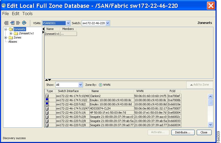
Task: Click the sw172-22-46-233 fc1/6 interface cell
Action: tap(73, 113)
